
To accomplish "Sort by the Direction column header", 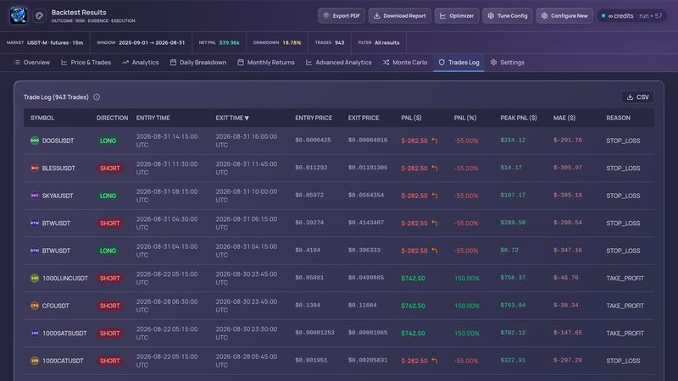I will (112, 118).
